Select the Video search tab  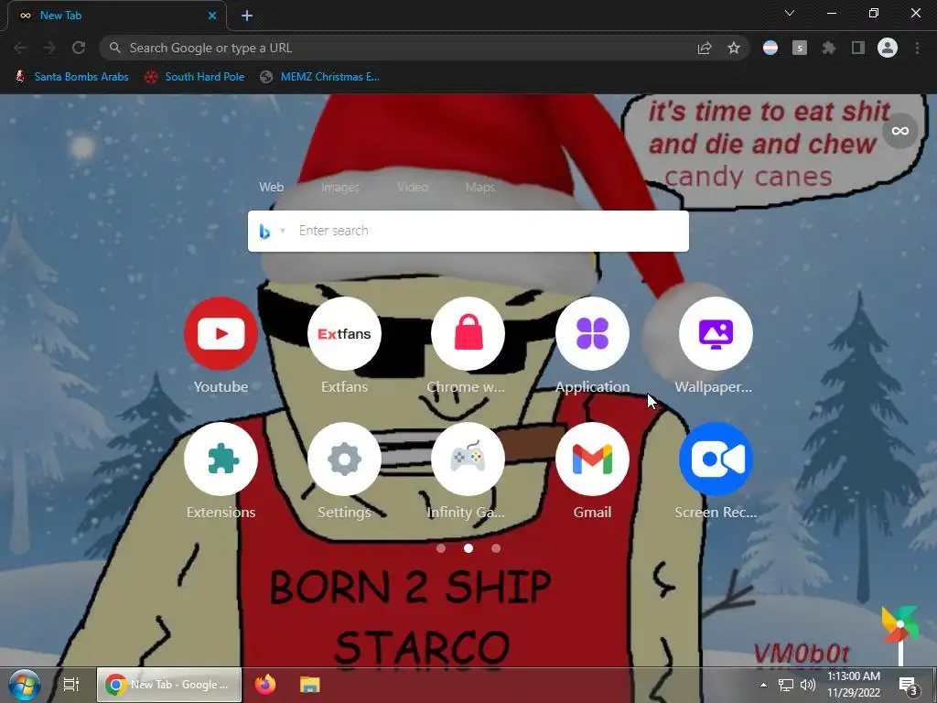(x=413, y=187)
